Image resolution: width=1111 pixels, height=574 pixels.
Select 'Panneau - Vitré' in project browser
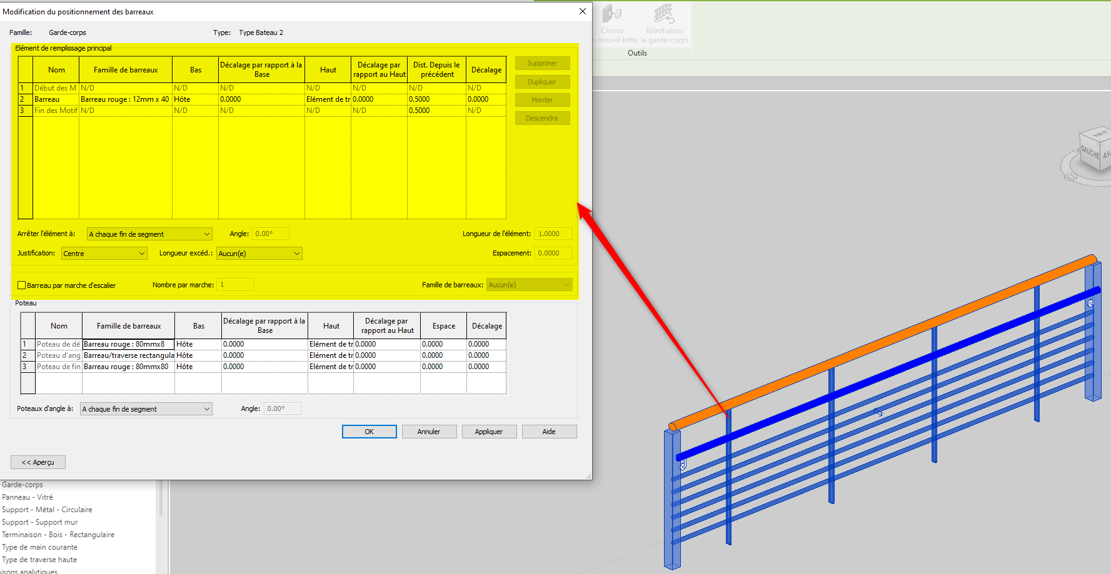[x=28, y=497]
